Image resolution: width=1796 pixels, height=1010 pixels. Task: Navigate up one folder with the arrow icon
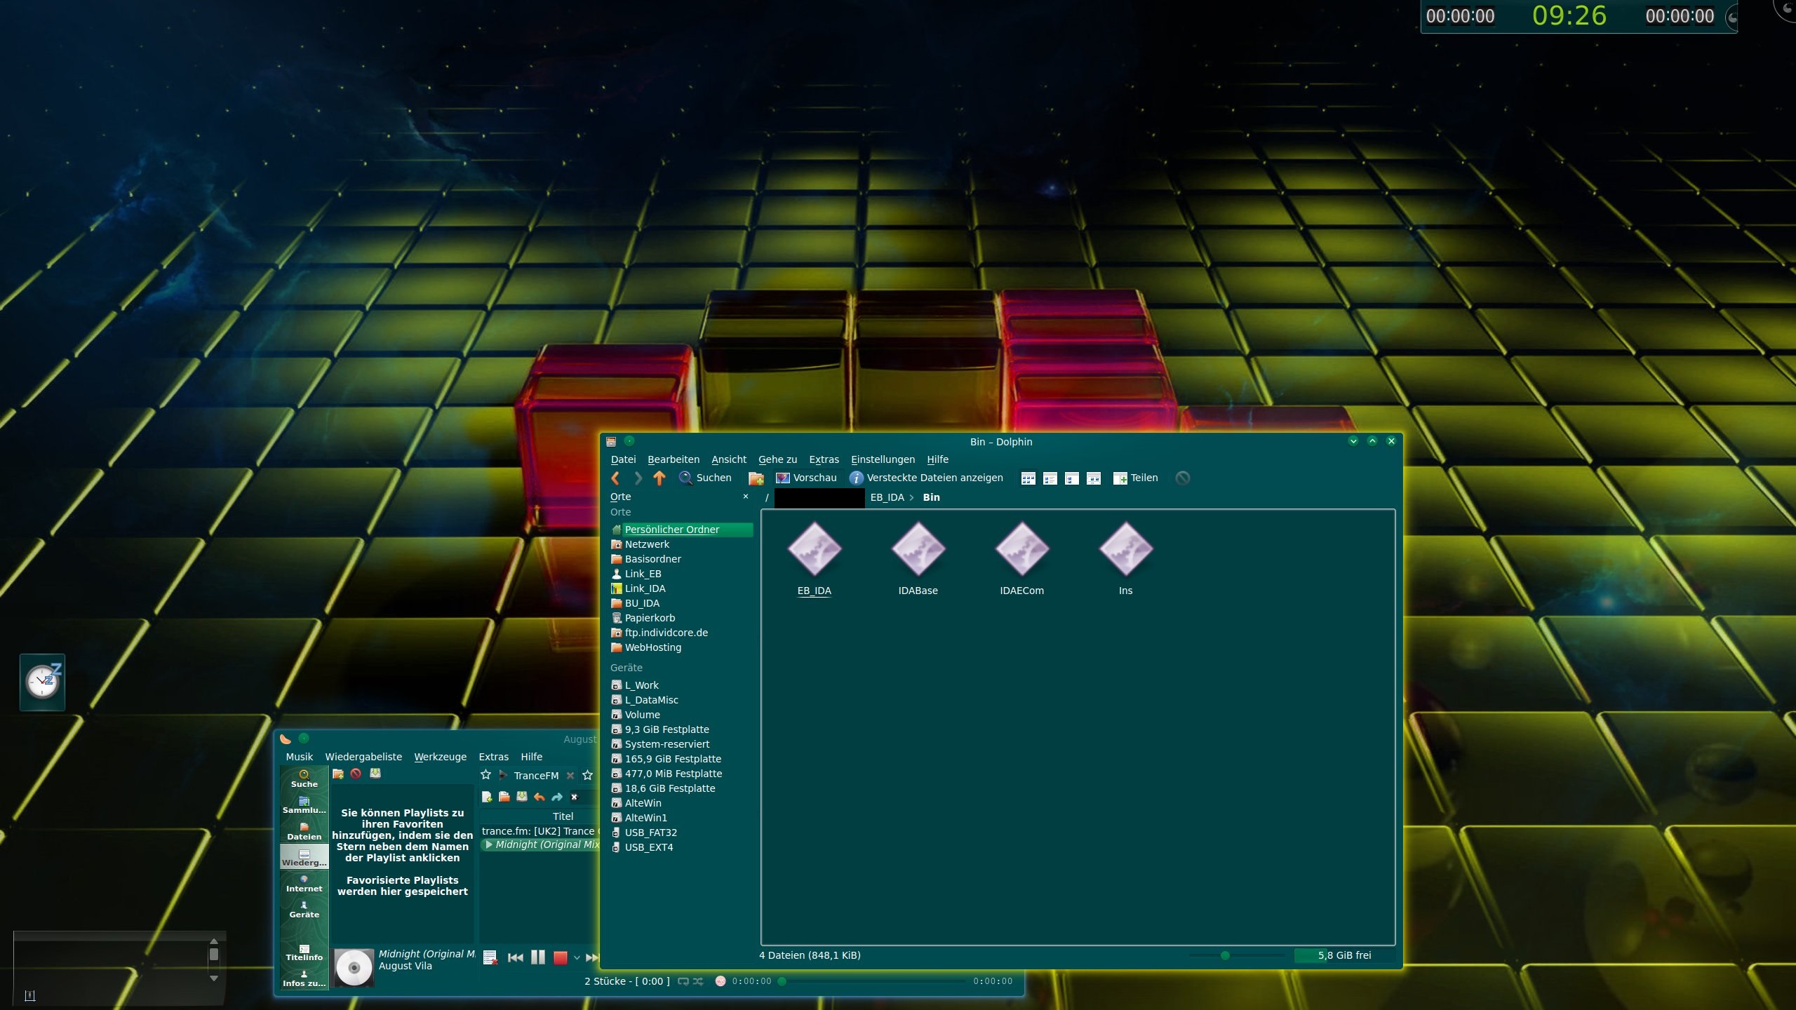(658, 478)
